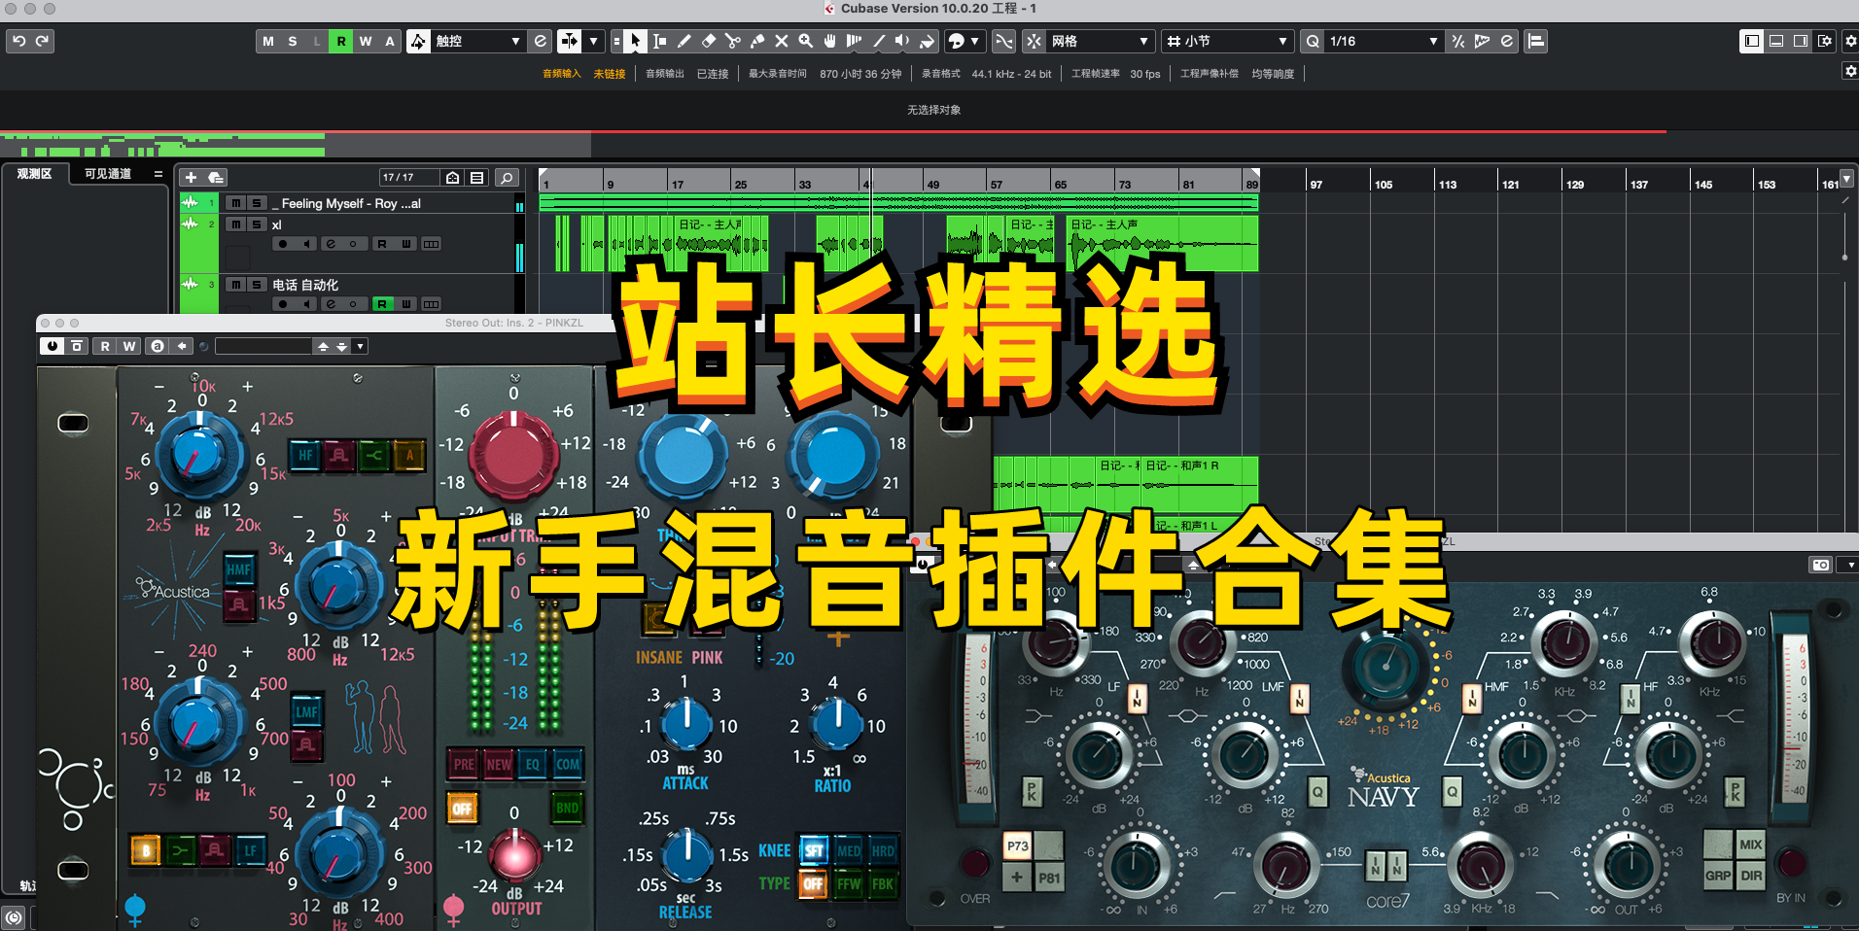Open the 触控 automation mode dropdown
Screen dimensions: 1859x931
pyautogui.click(x=477, y=41)
